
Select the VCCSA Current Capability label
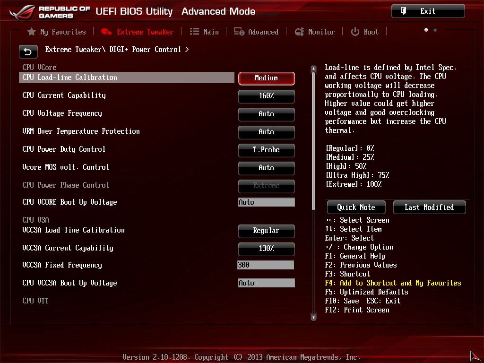pos(68,248)
